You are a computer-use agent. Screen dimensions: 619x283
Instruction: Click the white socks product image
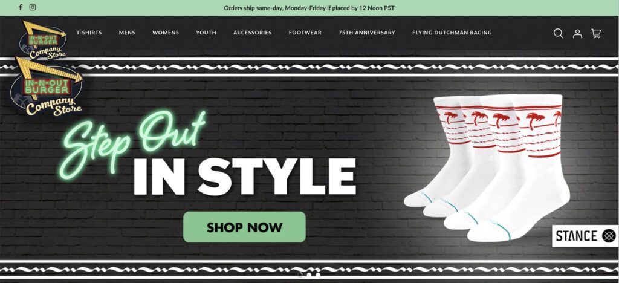[488, 168]
